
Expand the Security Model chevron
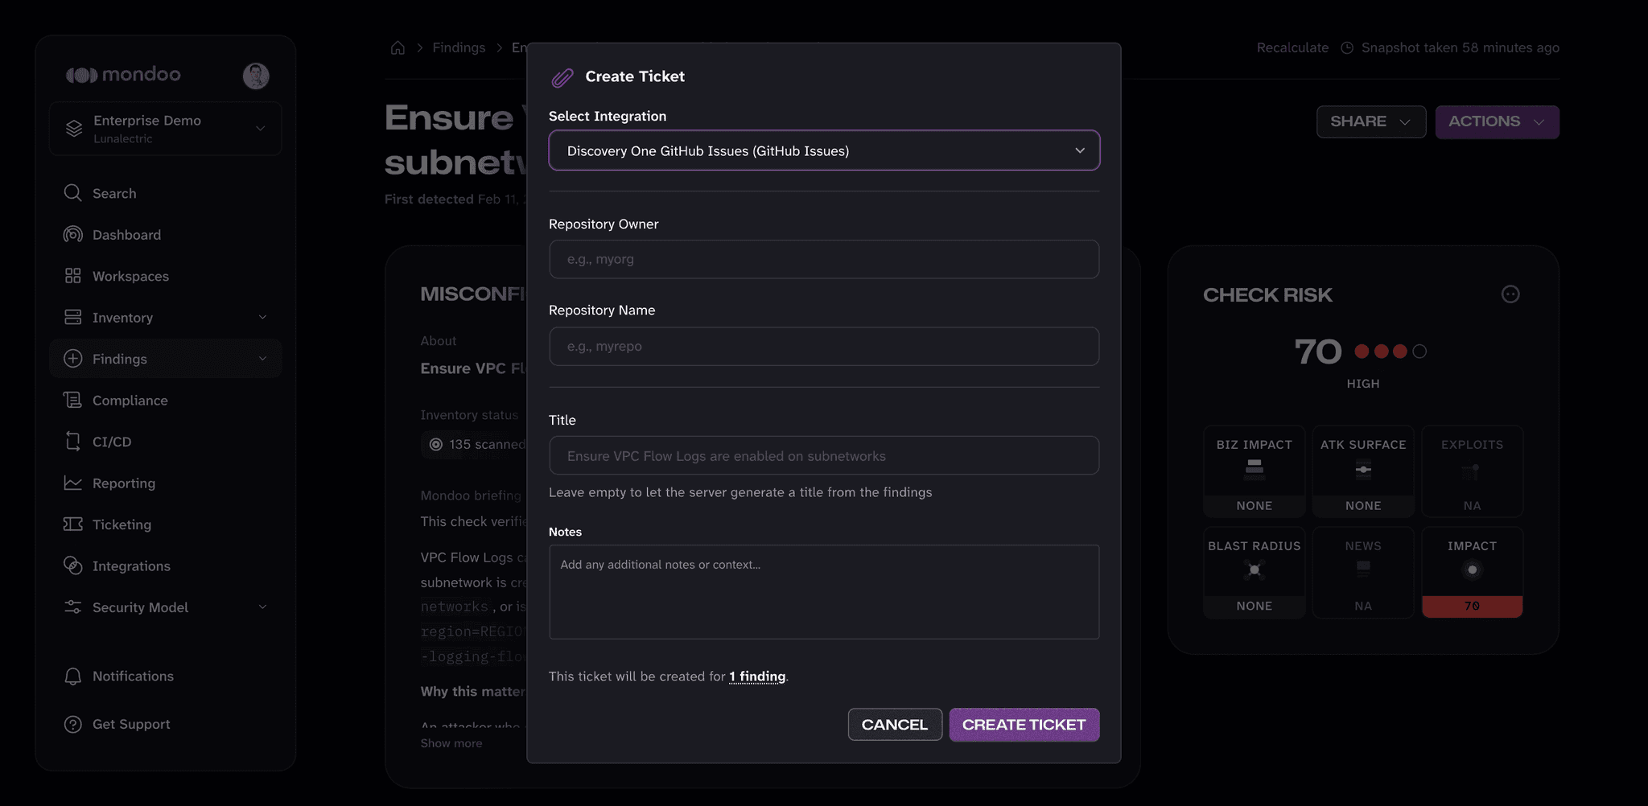click(x=262, y=607)
